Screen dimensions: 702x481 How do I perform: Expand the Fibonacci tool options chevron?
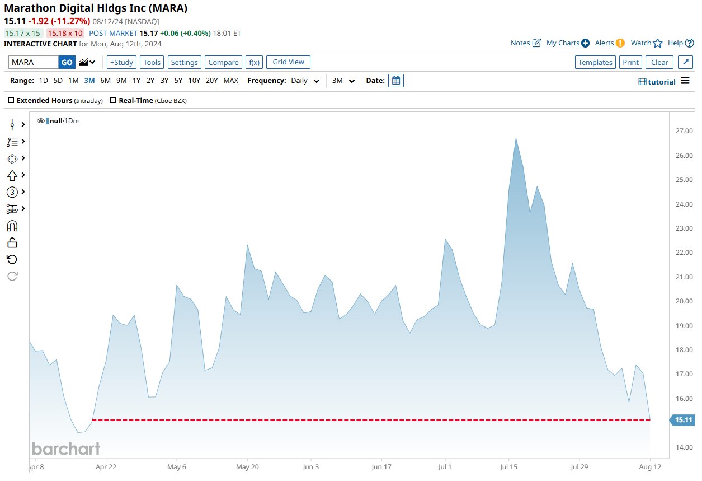(x=23, y=142)
